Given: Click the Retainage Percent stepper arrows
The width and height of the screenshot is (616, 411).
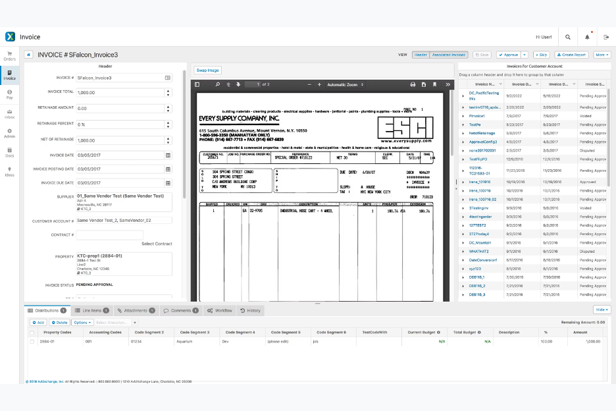Looking at the screenshot, I should point(168,124).
